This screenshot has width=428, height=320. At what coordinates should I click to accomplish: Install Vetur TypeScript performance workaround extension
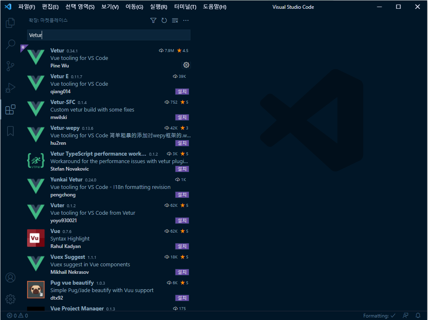(x=182, y=169)
